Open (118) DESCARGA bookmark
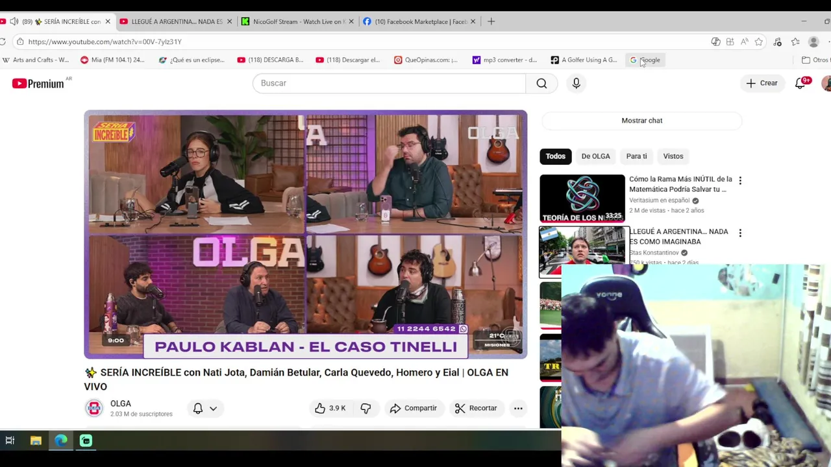Image resolution: width=831 pixels, height=467 pixels. 270,60
